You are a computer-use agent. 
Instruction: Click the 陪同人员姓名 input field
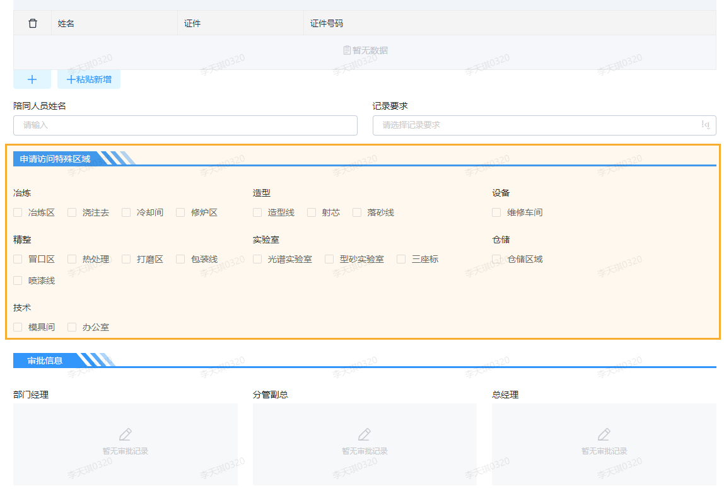click(185, 125)
